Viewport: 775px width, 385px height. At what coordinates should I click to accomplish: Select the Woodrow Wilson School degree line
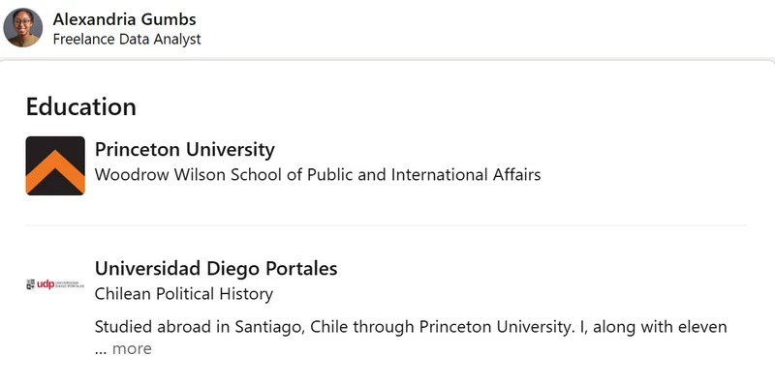318,175
